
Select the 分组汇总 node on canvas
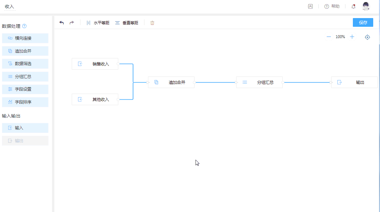click(259, 82)
